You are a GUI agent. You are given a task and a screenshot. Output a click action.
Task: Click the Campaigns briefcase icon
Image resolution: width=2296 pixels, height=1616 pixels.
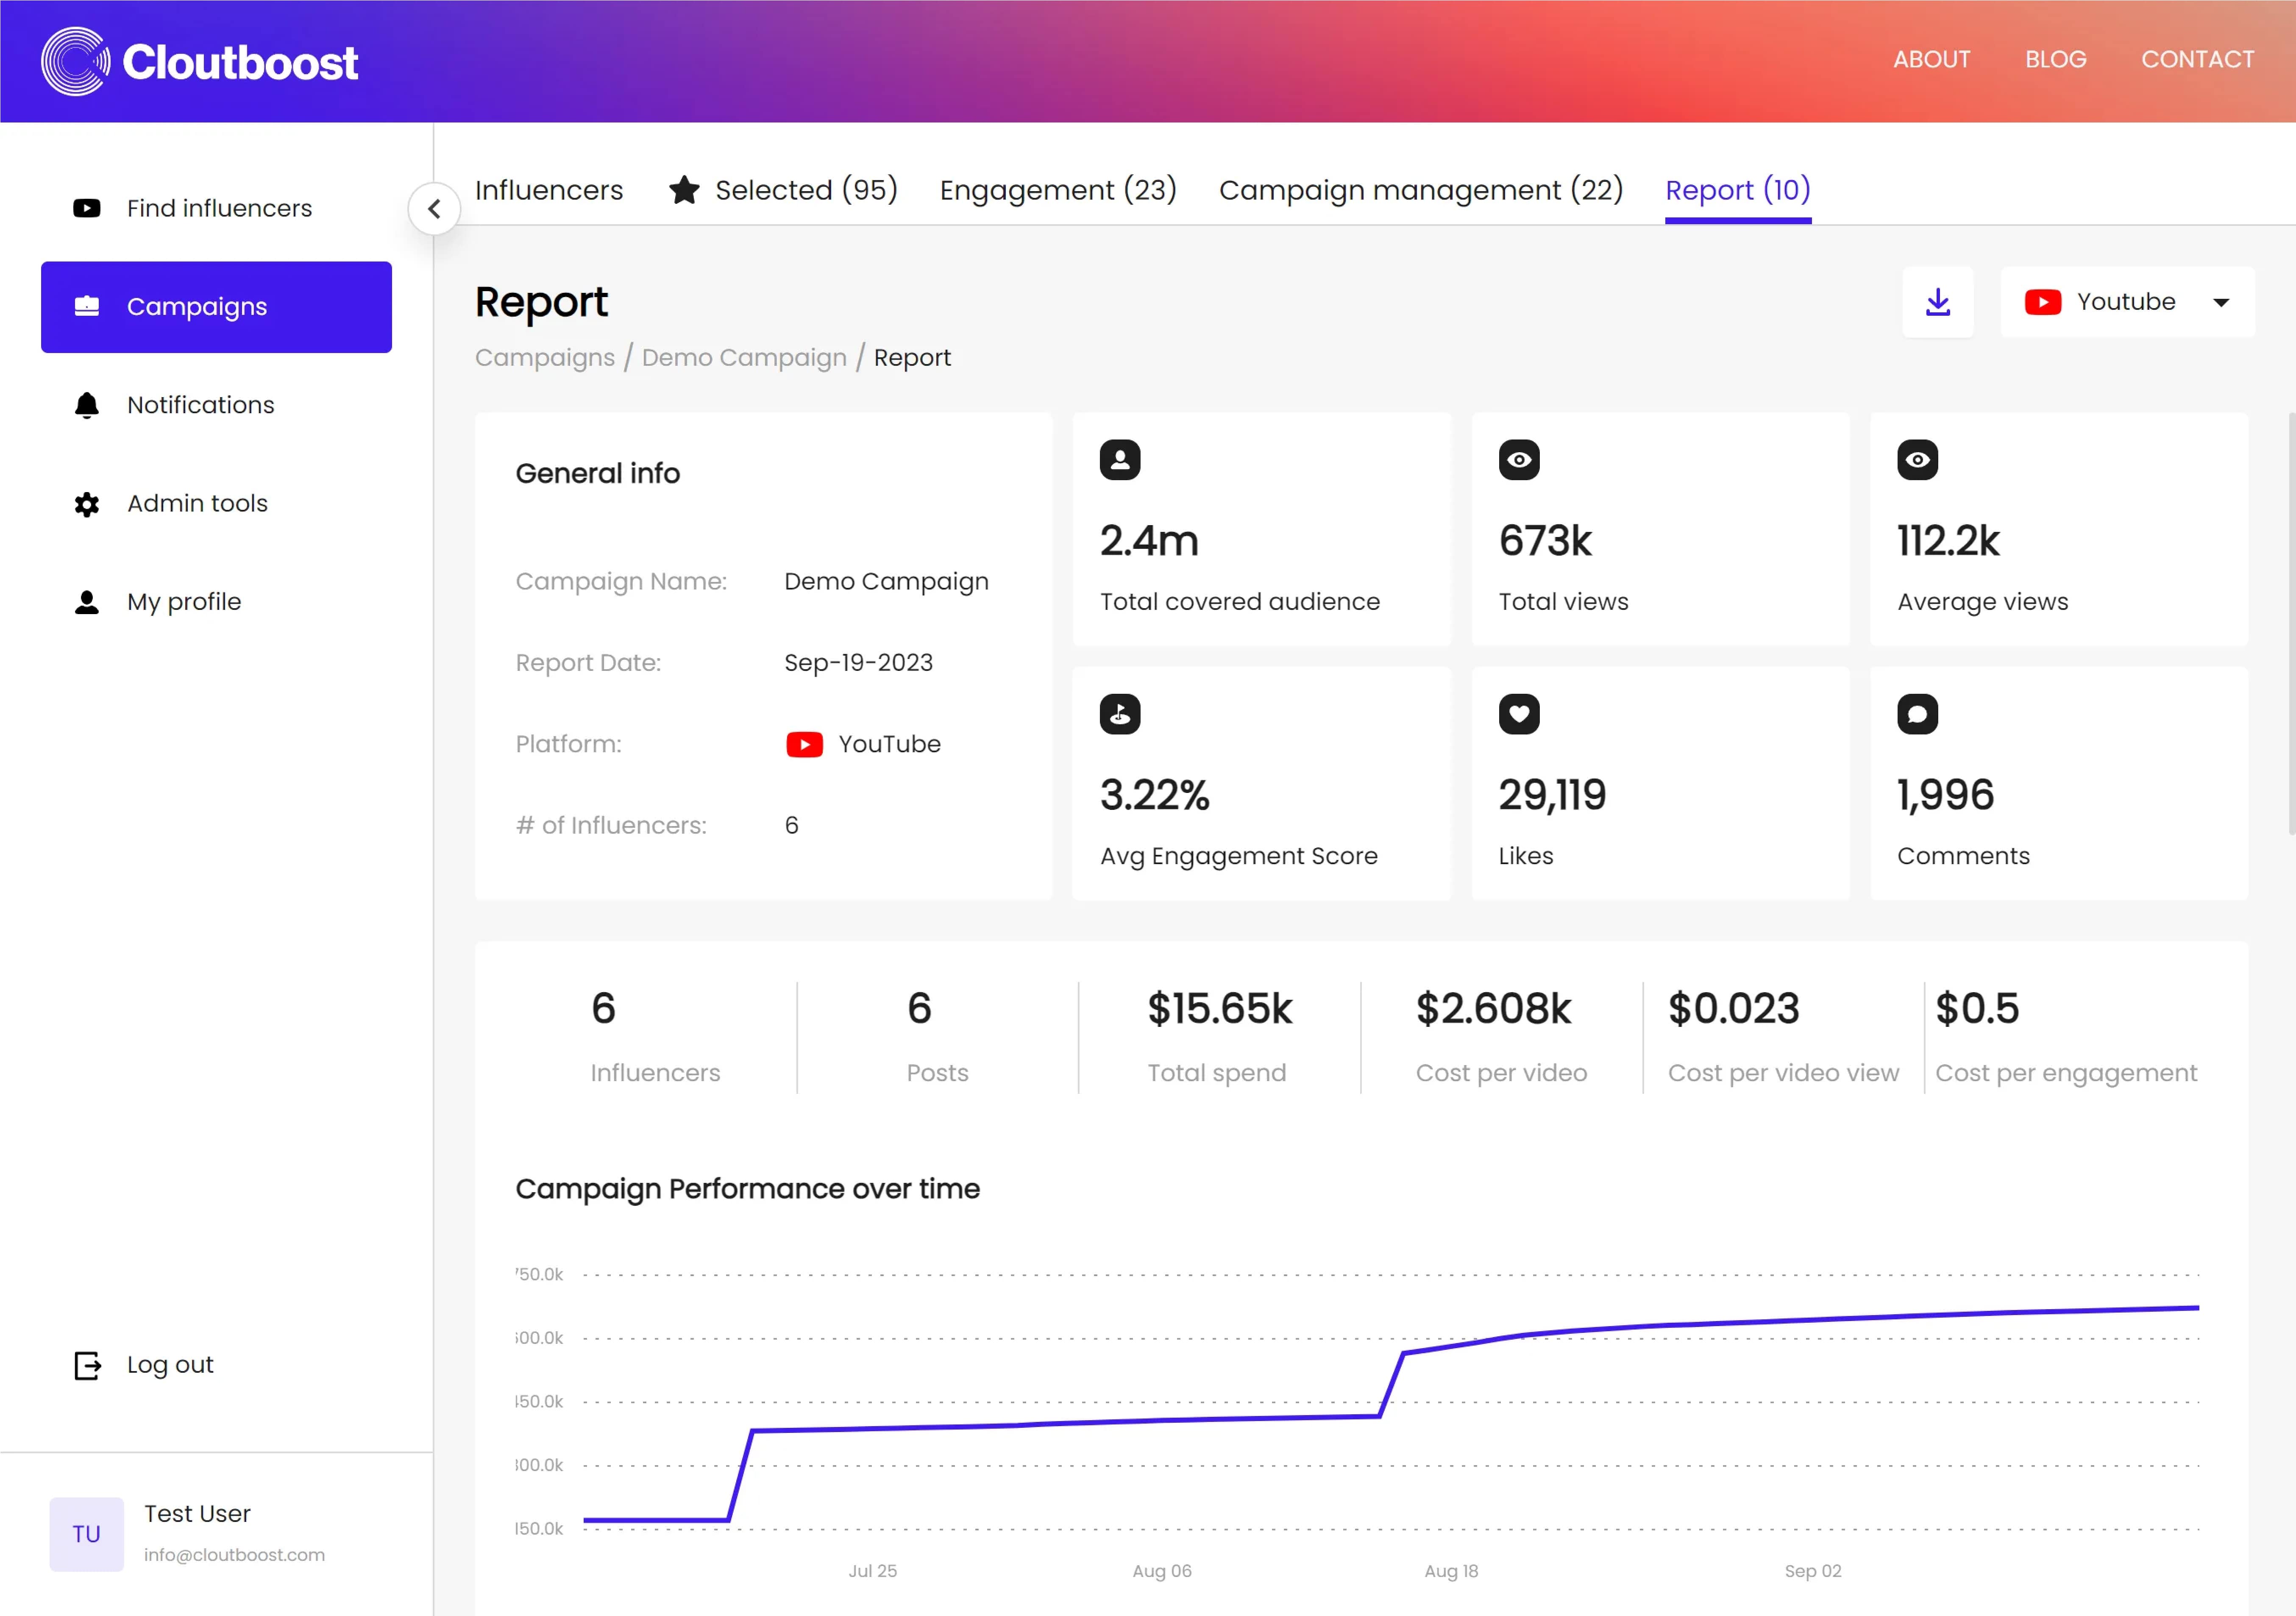(87, 306)
